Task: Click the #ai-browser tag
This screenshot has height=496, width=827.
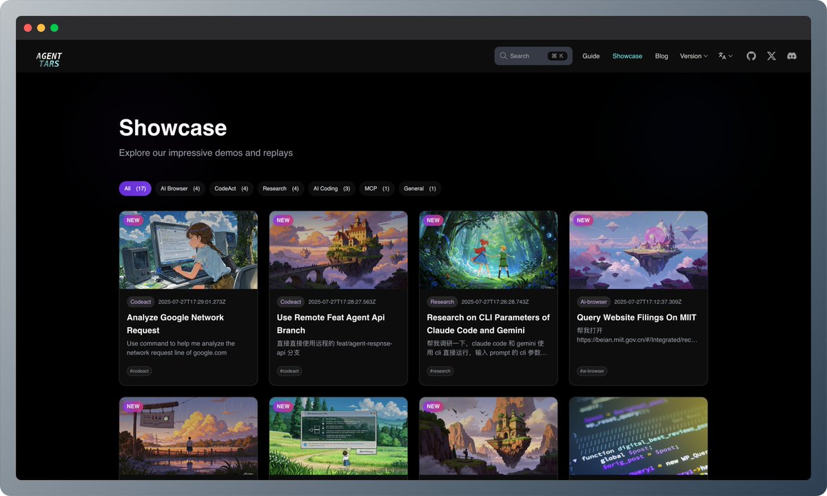Action: pyautogui.click(x=593, y=371)
